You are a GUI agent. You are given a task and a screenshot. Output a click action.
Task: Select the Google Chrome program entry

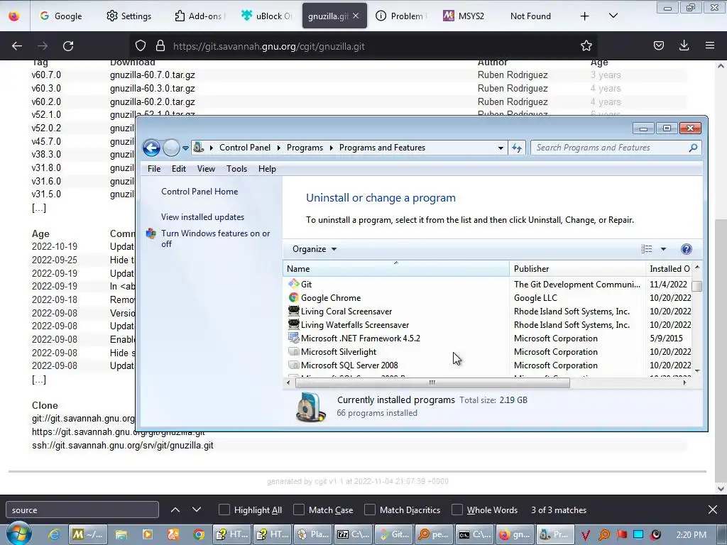tap(331, 298)
